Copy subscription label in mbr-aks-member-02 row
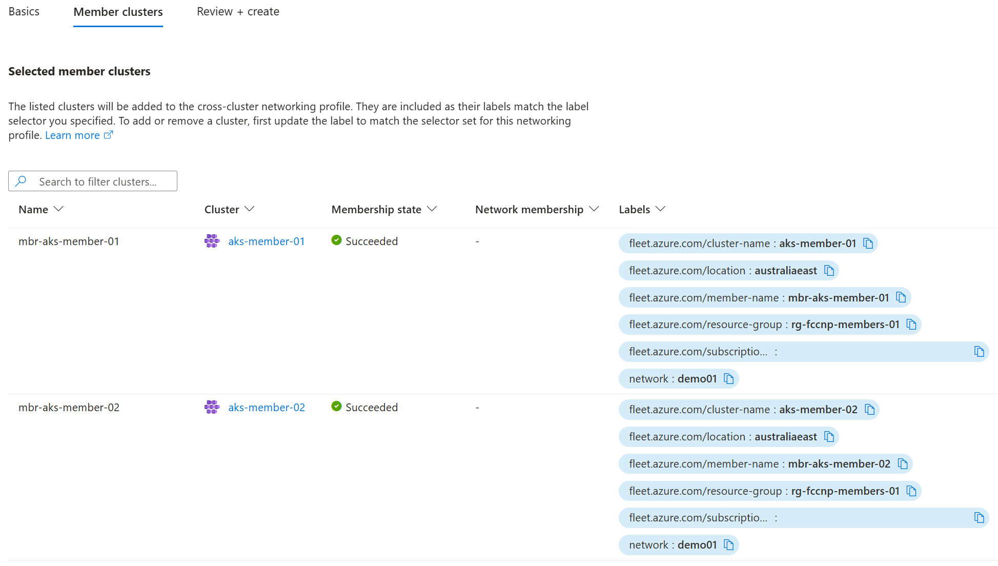 (x=979, y=517)
